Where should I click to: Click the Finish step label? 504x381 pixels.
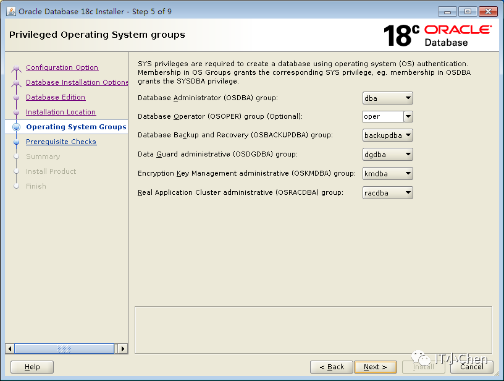pos(36,186)
